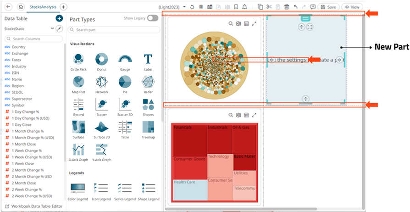Select the Shapes visualization
This screenshot has height=212, width=410.
148,107
